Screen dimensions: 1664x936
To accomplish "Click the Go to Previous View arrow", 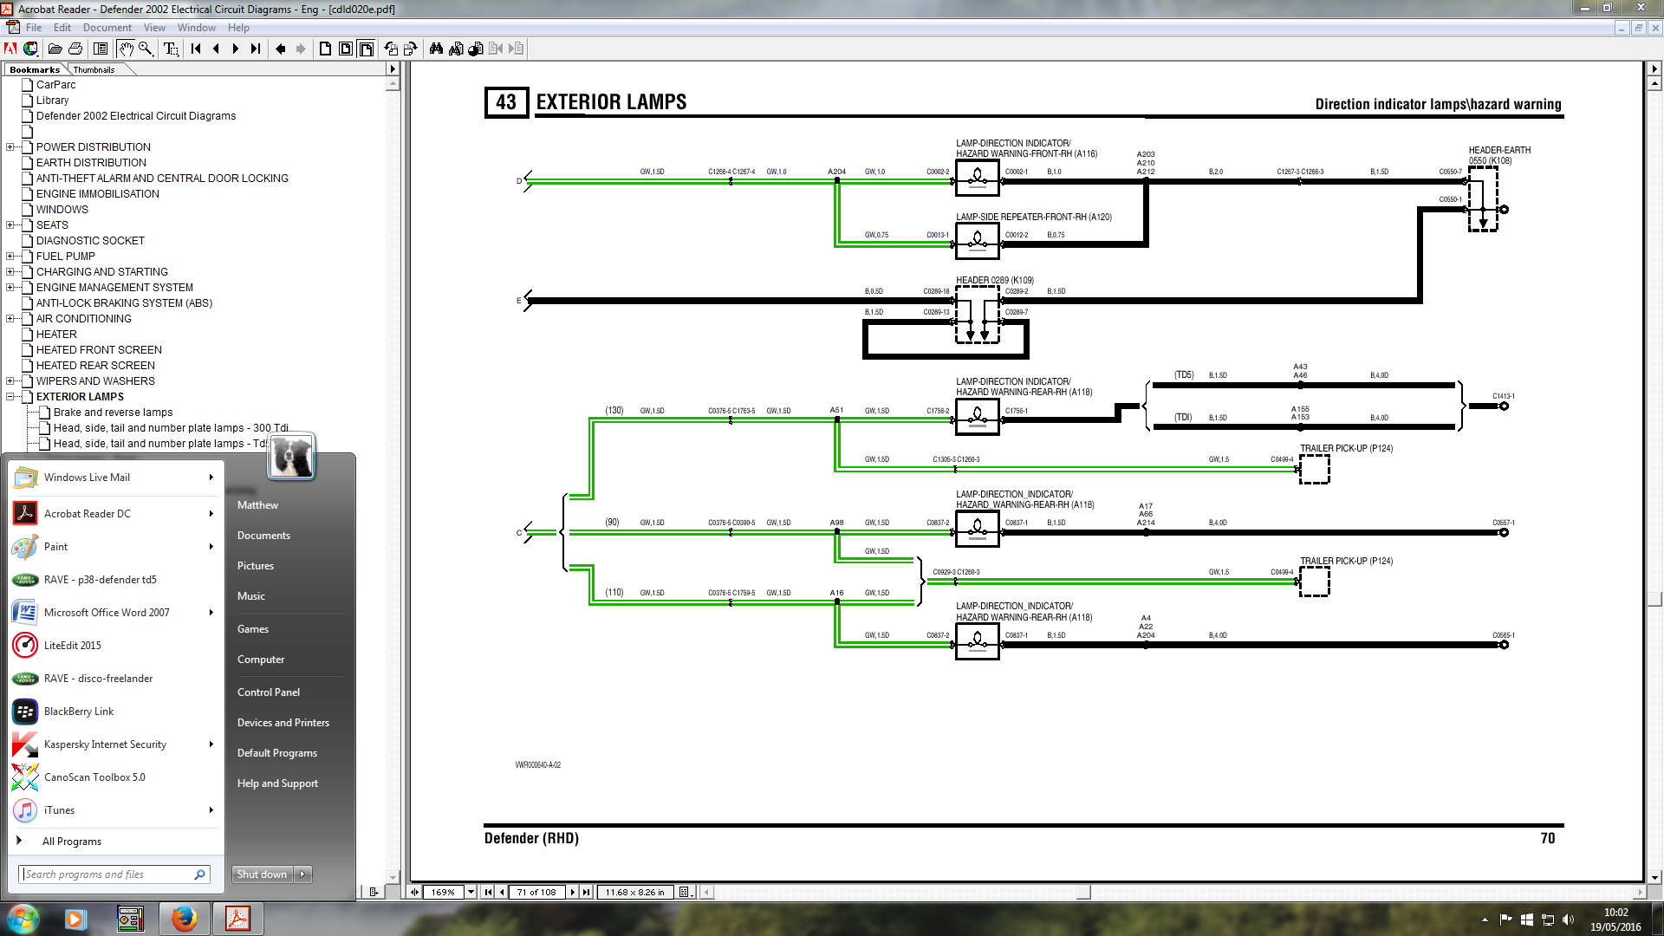I will click(x=281, y=49).
